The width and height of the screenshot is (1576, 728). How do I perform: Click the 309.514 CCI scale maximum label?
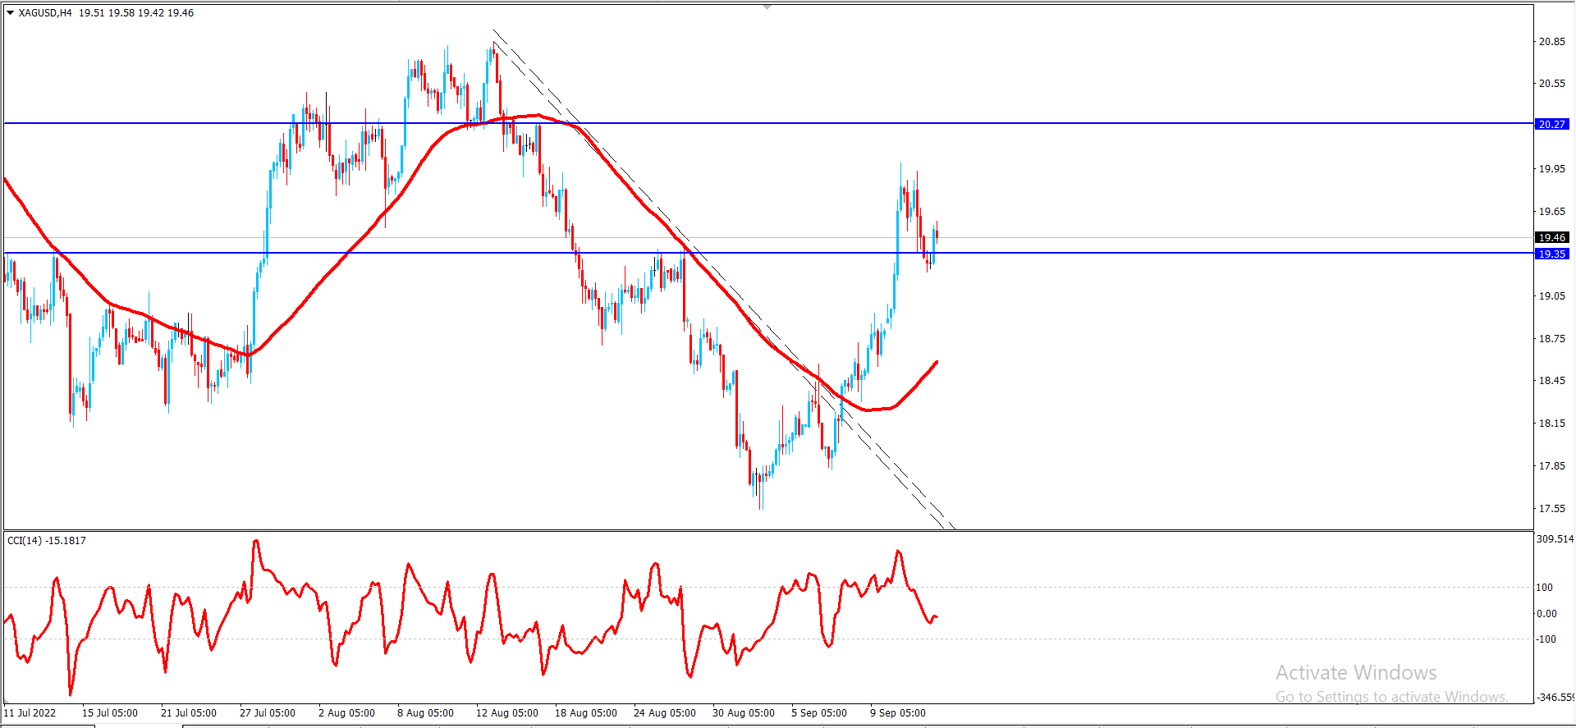(1555, 539)
